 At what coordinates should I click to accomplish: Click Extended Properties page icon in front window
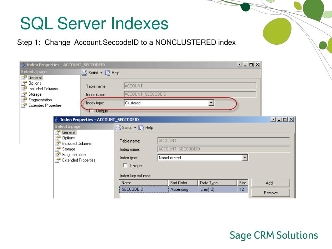pos(58,160)
